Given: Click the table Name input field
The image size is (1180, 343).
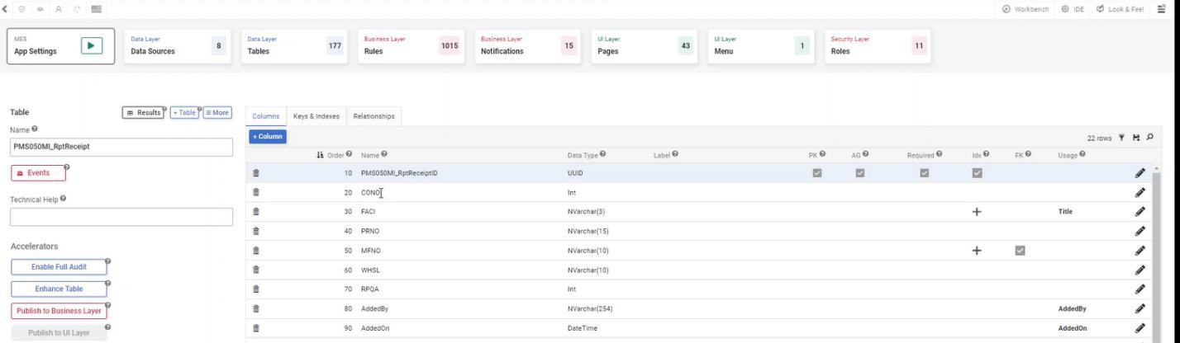Looking at the screenshot, I should coord(121,146).
